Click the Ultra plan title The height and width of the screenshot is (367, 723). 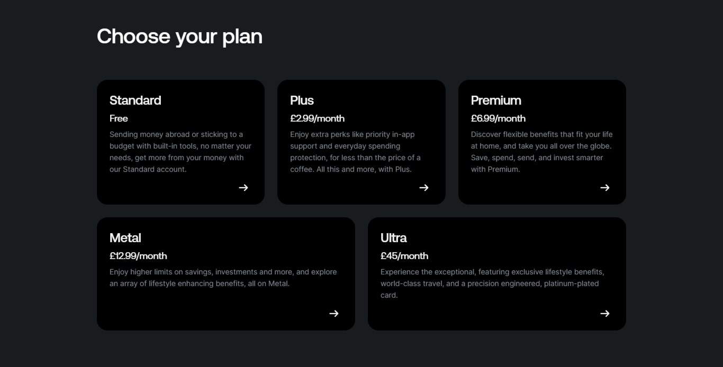pyautogui.click(x=393, y=238)
